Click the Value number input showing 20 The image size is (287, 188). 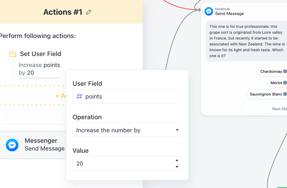123,163
